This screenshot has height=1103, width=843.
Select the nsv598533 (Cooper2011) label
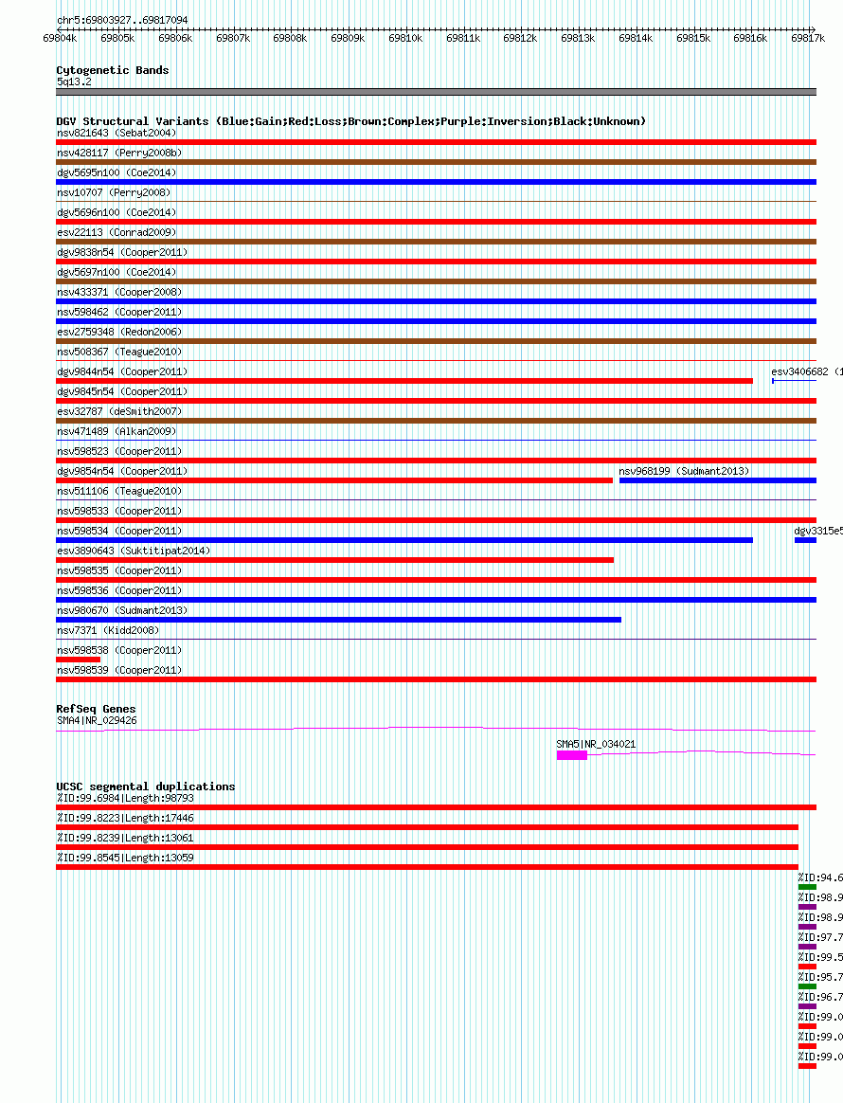point(119,512)
